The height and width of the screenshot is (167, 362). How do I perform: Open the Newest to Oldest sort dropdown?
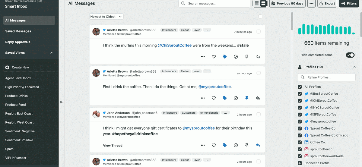(106, 17)
